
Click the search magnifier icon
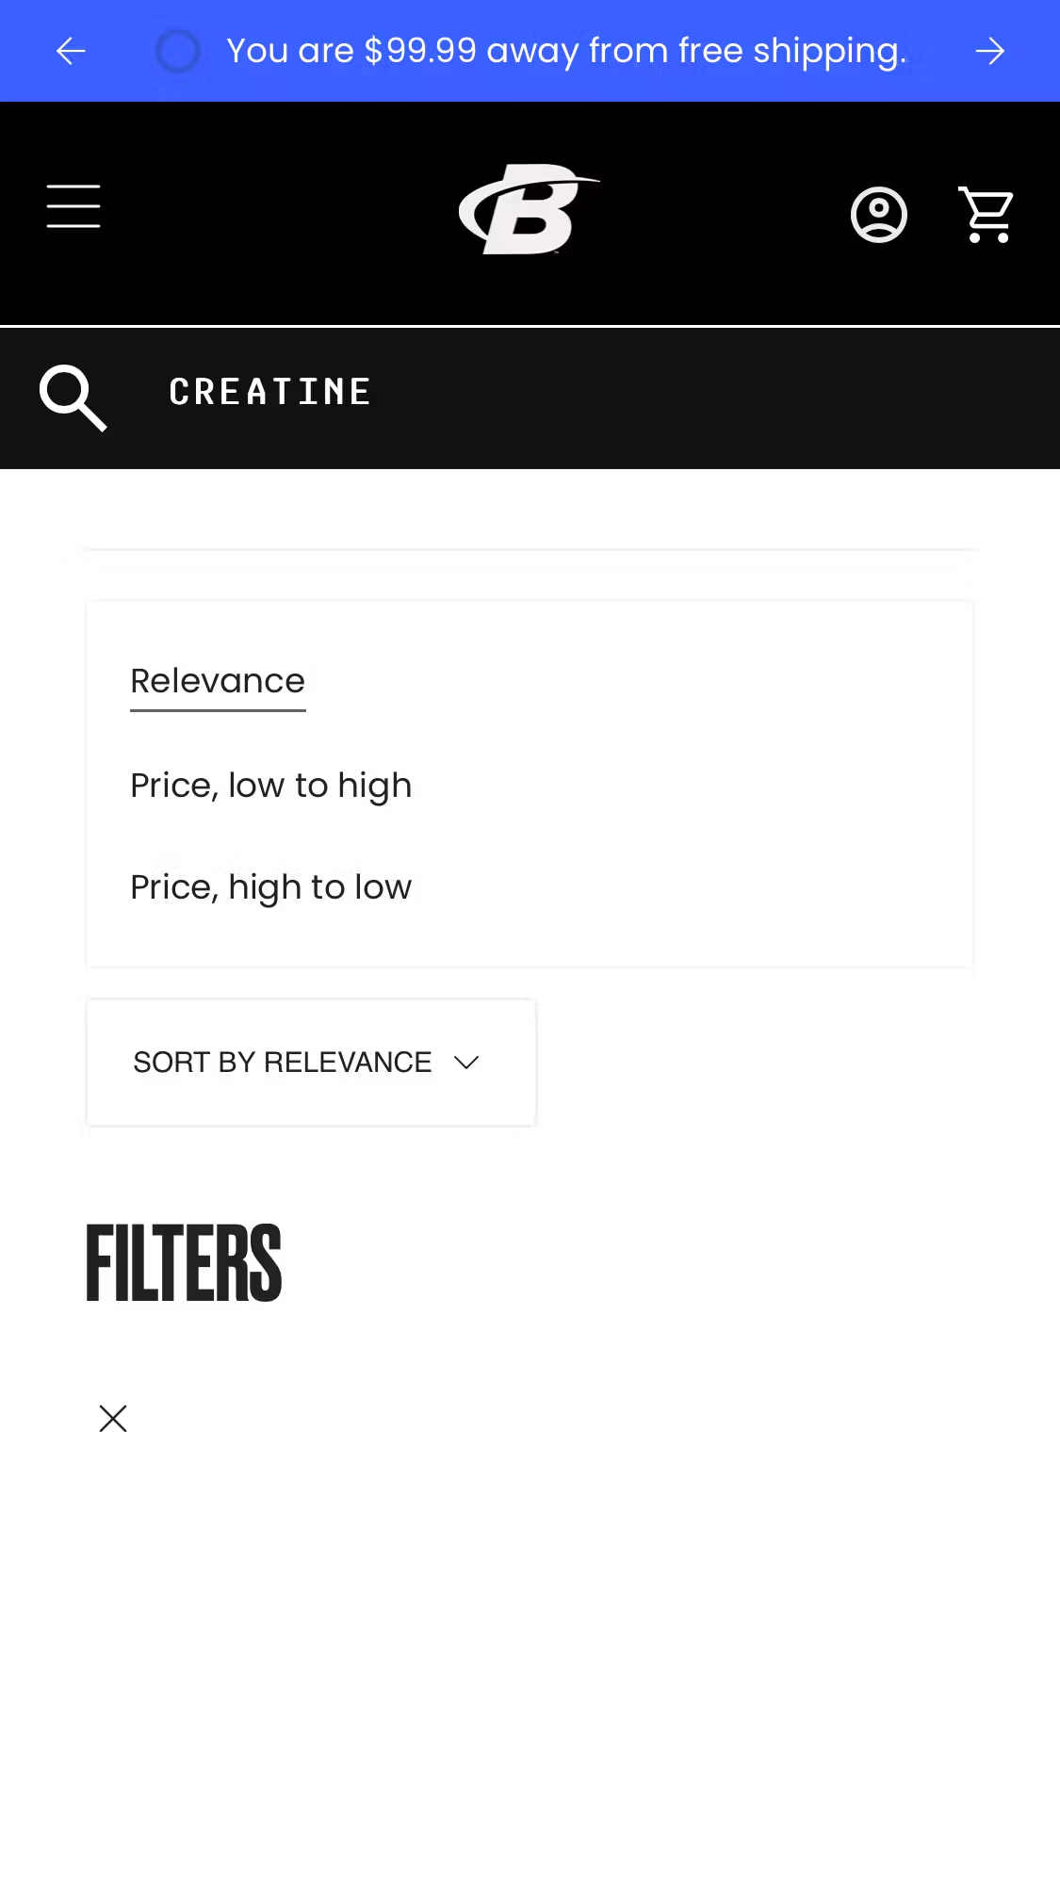(73, 398)
